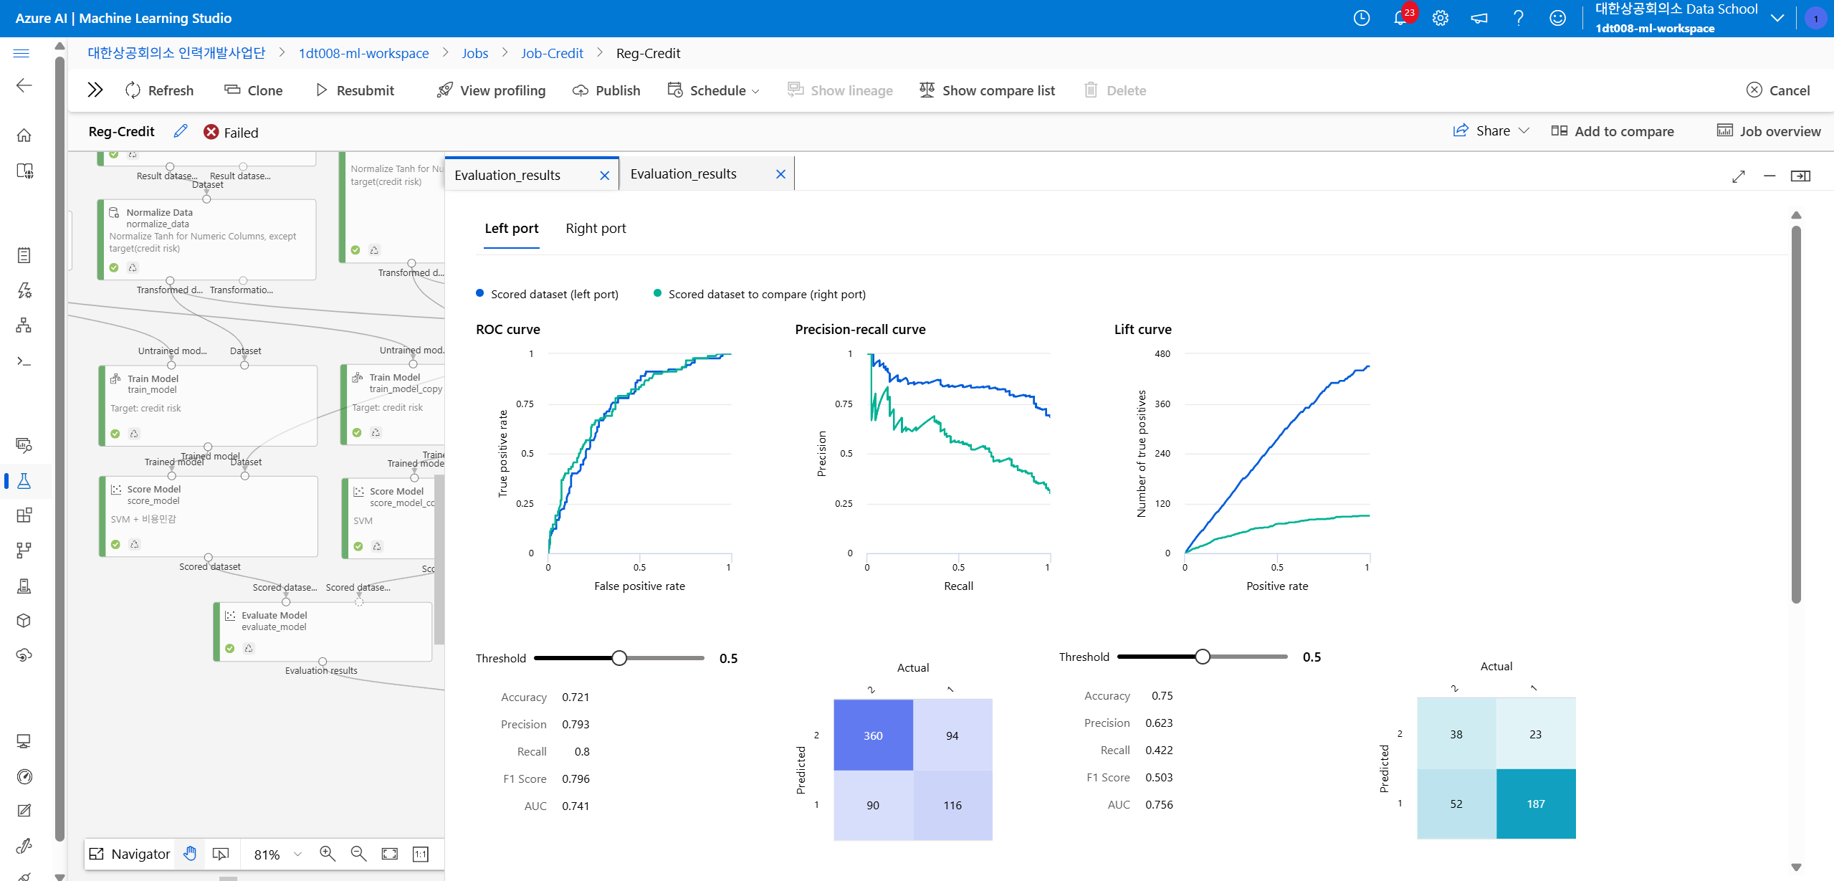
Task: Click the Job-Credit breadcrumb link
Action: click(552, 53)
